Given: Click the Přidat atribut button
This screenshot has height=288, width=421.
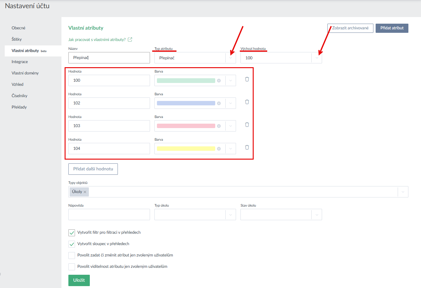Looking at the screenshot, I should pyautogui.click(x=392, y=28).
